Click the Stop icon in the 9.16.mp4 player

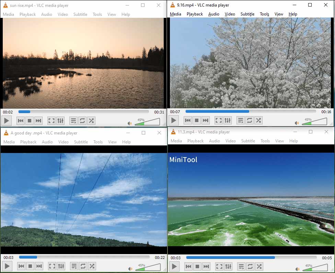click(196, 120)
